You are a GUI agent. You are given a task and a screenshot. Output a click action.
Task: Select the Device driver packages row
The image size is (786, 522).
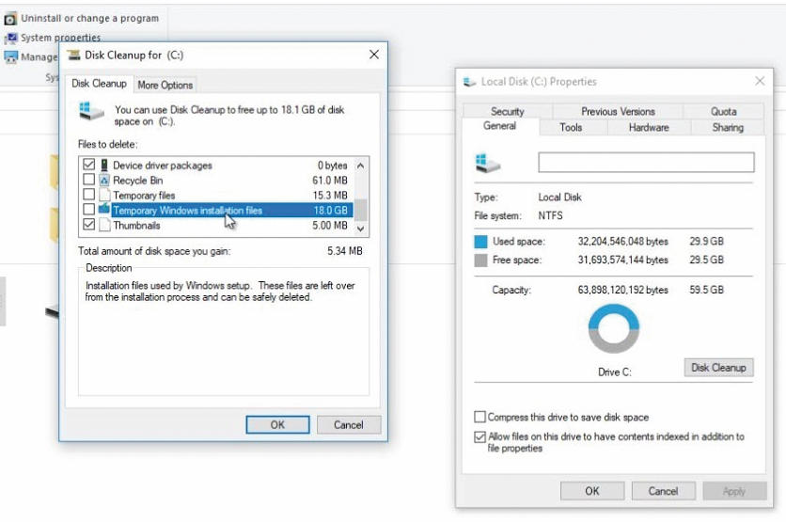tap(216, 165)
